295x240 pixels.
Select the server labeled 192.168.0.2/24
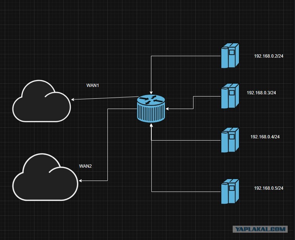point(230,56)
